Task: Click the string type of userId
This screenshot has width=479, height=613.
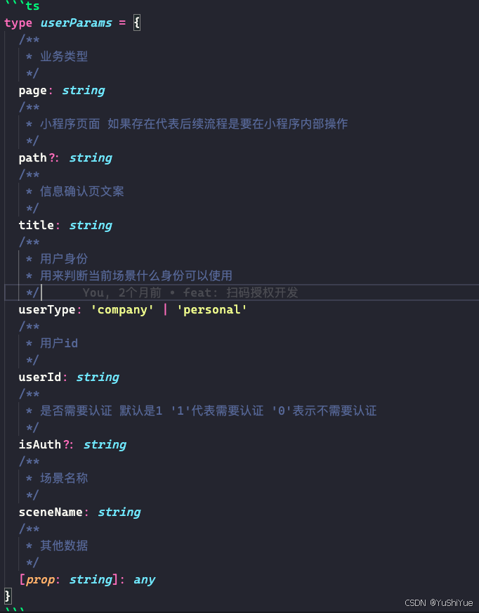Action: pos(98,378)
